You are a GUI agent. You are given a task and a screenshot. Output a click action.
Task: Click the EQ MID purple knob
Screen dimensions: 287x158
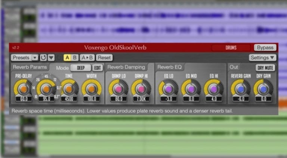191,89
